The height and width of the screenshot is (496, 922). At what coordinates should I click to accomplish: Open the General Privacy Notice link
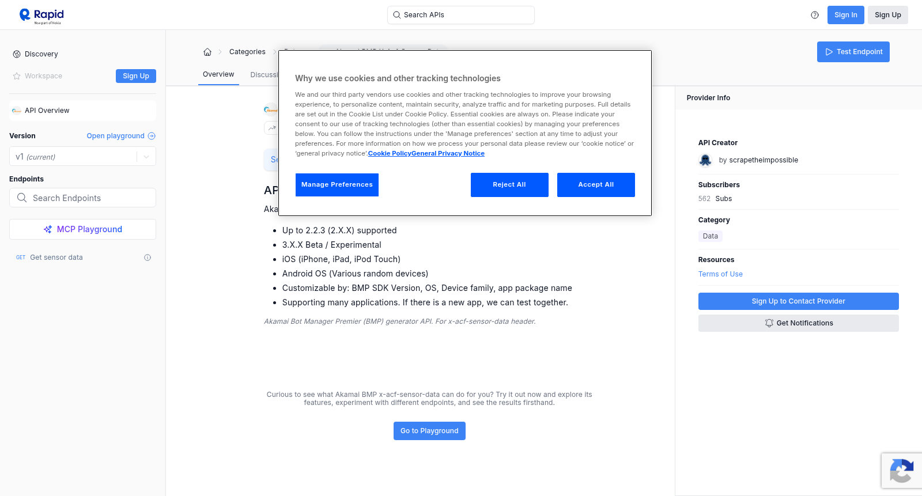(448, 153)
